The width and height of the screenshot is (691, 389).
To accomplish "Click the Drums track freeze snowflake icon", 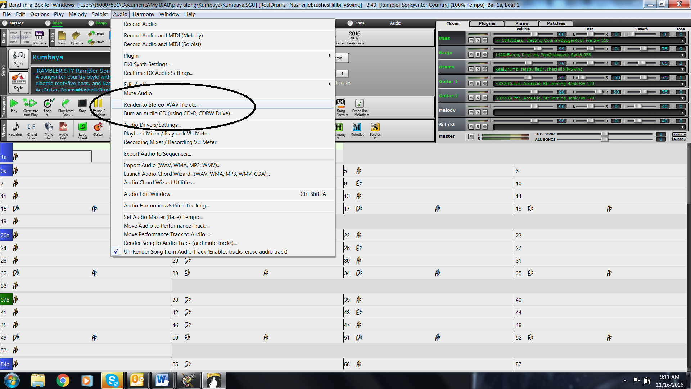I will pyautogui.click(x=485, y=69).
